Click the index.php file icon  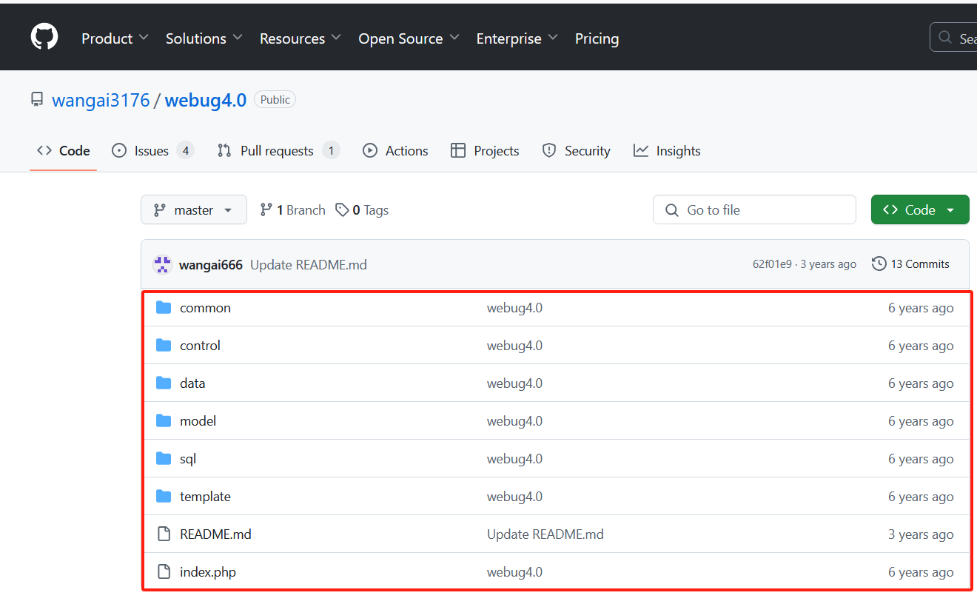point(164,571)
